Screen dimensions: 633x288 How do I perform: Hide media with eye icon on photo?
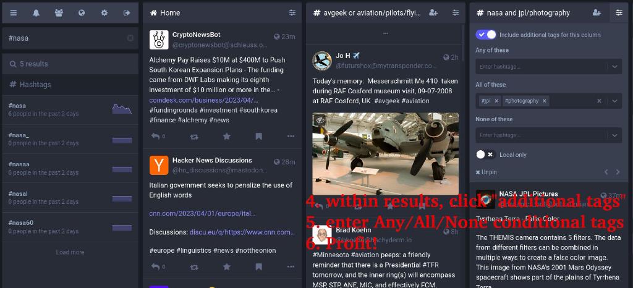tap(321, 120)
